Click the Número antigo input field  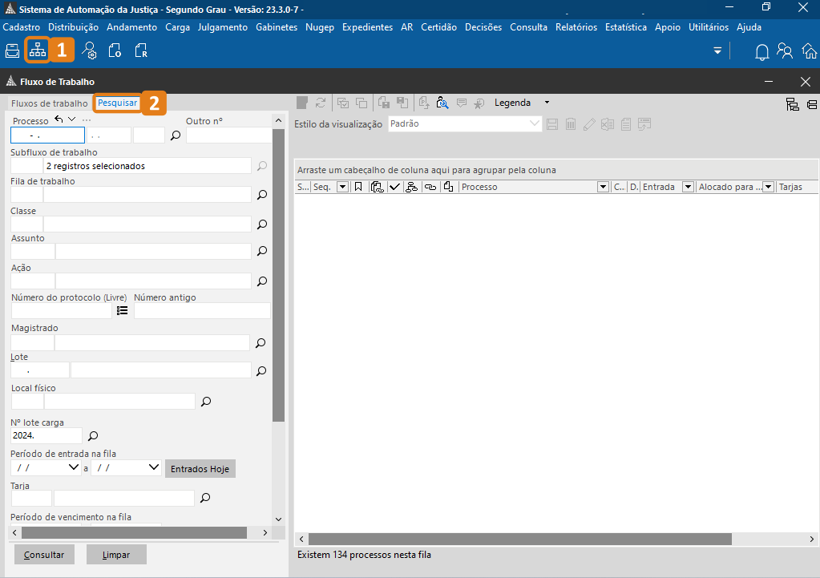tap(202, 311)
